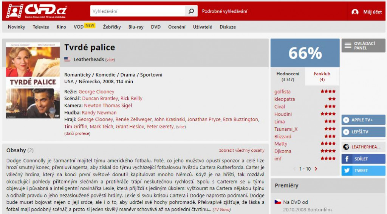Click the 66% rating box

click(305, 53)
